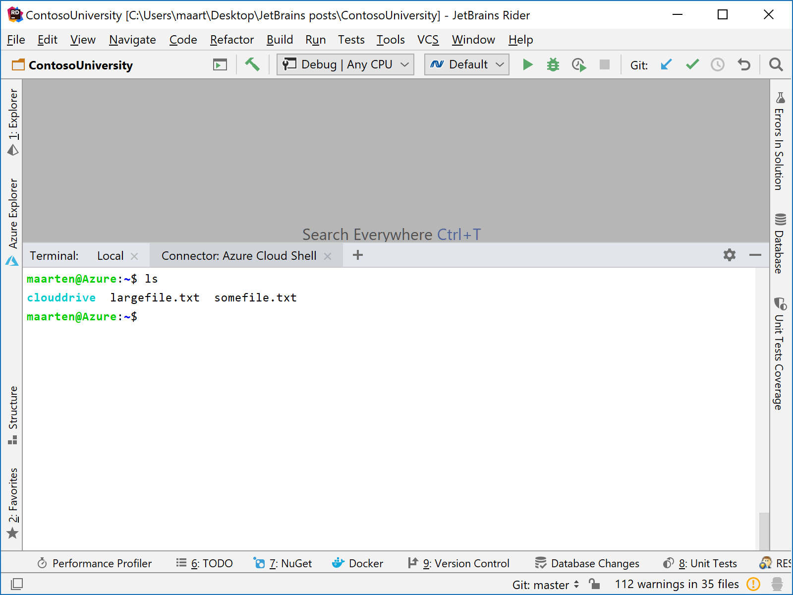Run the Default configuration with play button
This screenshot has width=793, height=595.
528,64
